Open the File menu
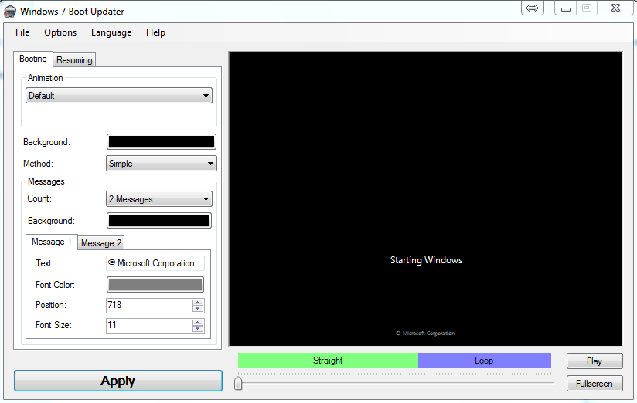The width and height of the screenshot is (637, 403). point(22,32)
